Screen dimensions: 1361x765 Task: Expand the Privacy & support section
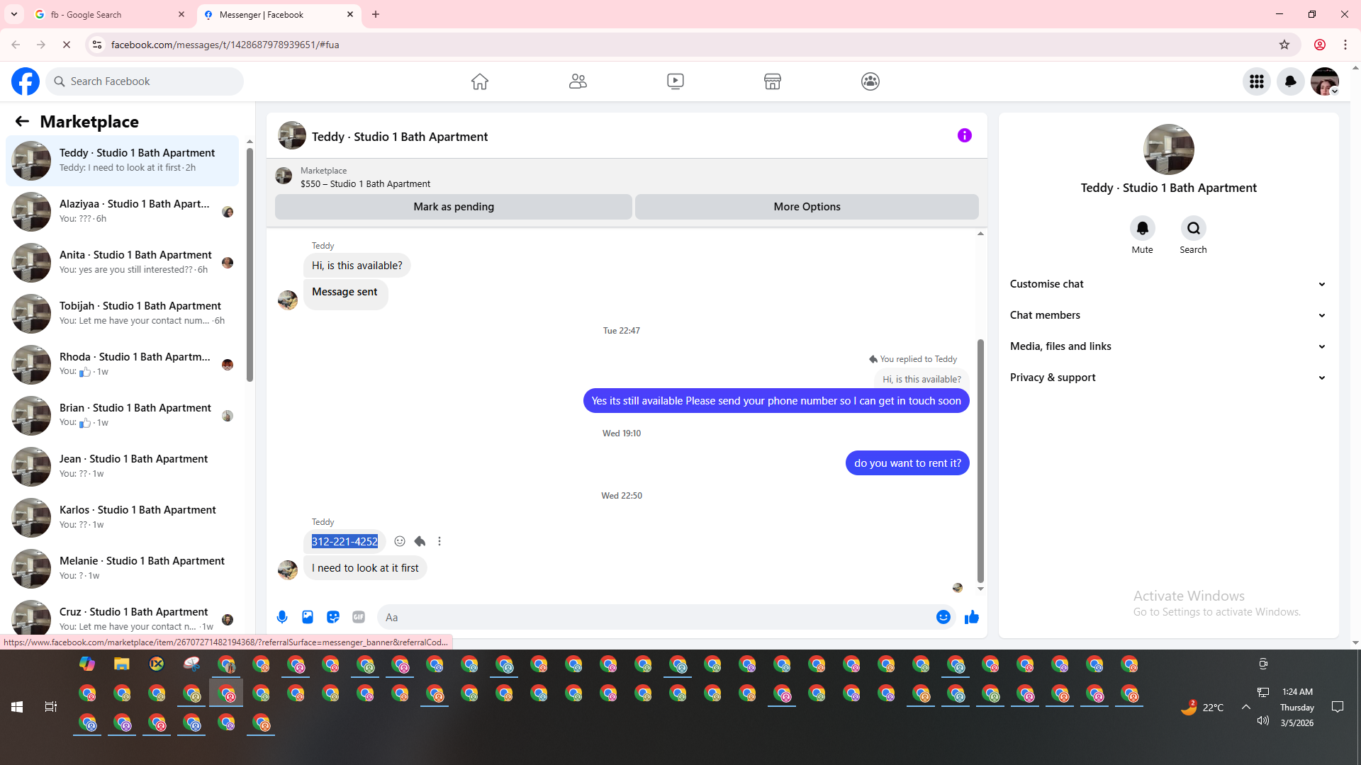coord(1168,378)
